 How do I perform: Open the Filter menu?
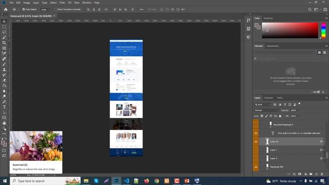pos(62,3)
